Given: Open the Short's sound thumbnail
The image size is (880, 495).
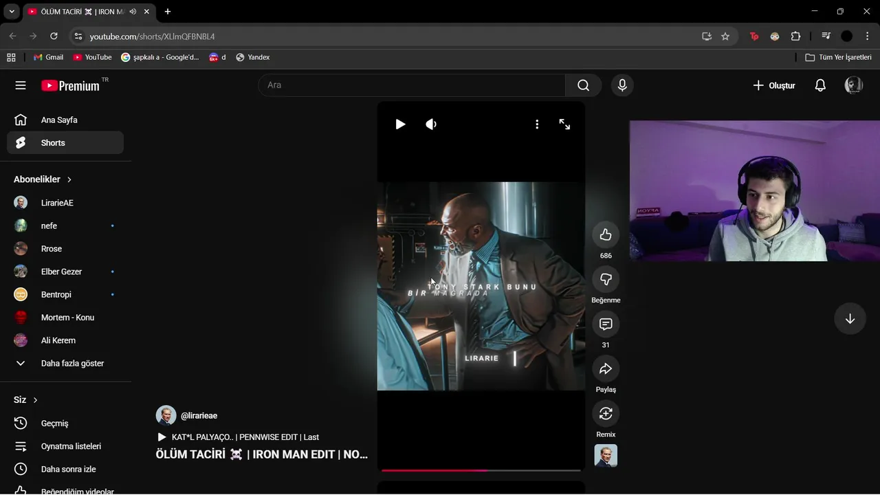Looking at the screenshot, I should (606, 456).
